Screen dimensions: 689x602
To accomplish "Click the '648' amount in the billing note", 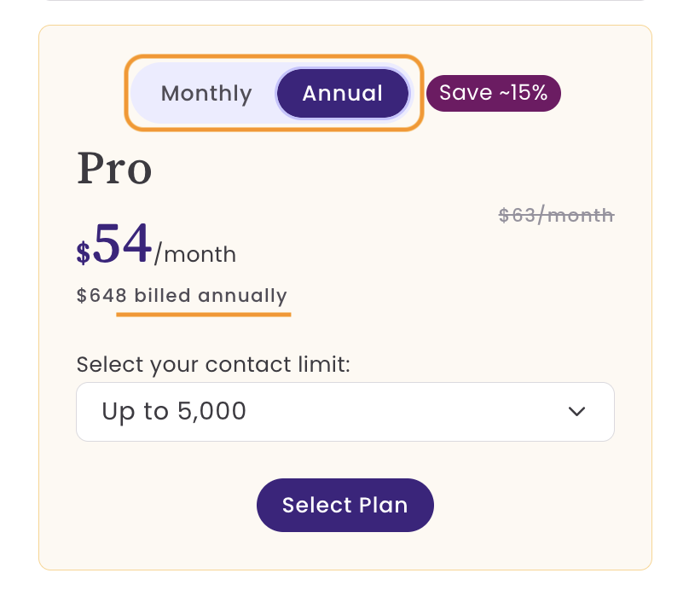I will 108,296.
